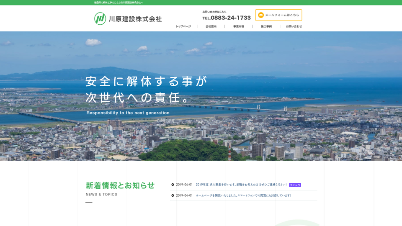Click the orange envelope icon
This screenshot has height=226, width=402.
tap(261, 15)
